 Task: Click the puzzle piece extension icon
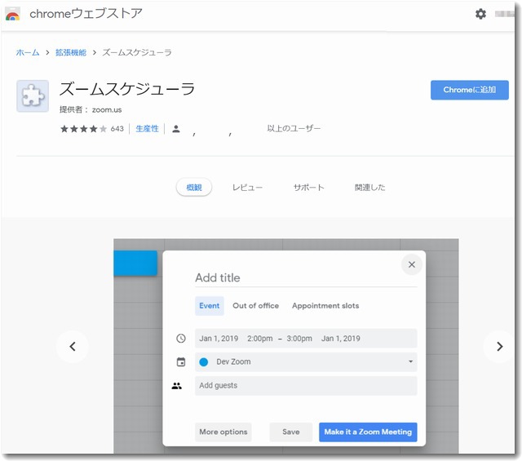(x=33, y=96)
